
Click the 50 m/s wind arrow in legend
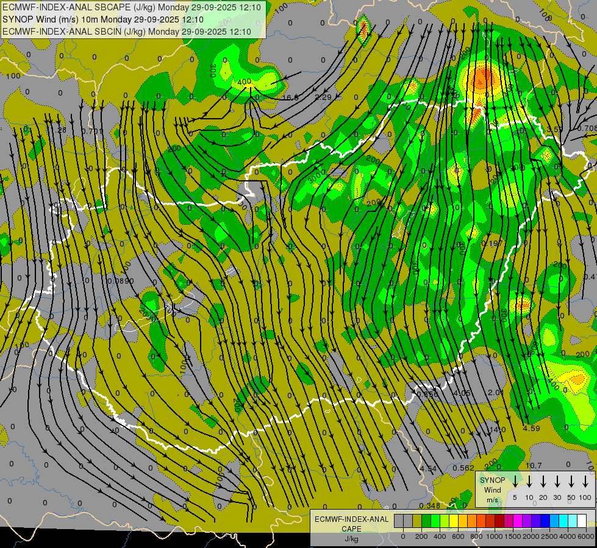pyautogui.click(x=571, y=482)
